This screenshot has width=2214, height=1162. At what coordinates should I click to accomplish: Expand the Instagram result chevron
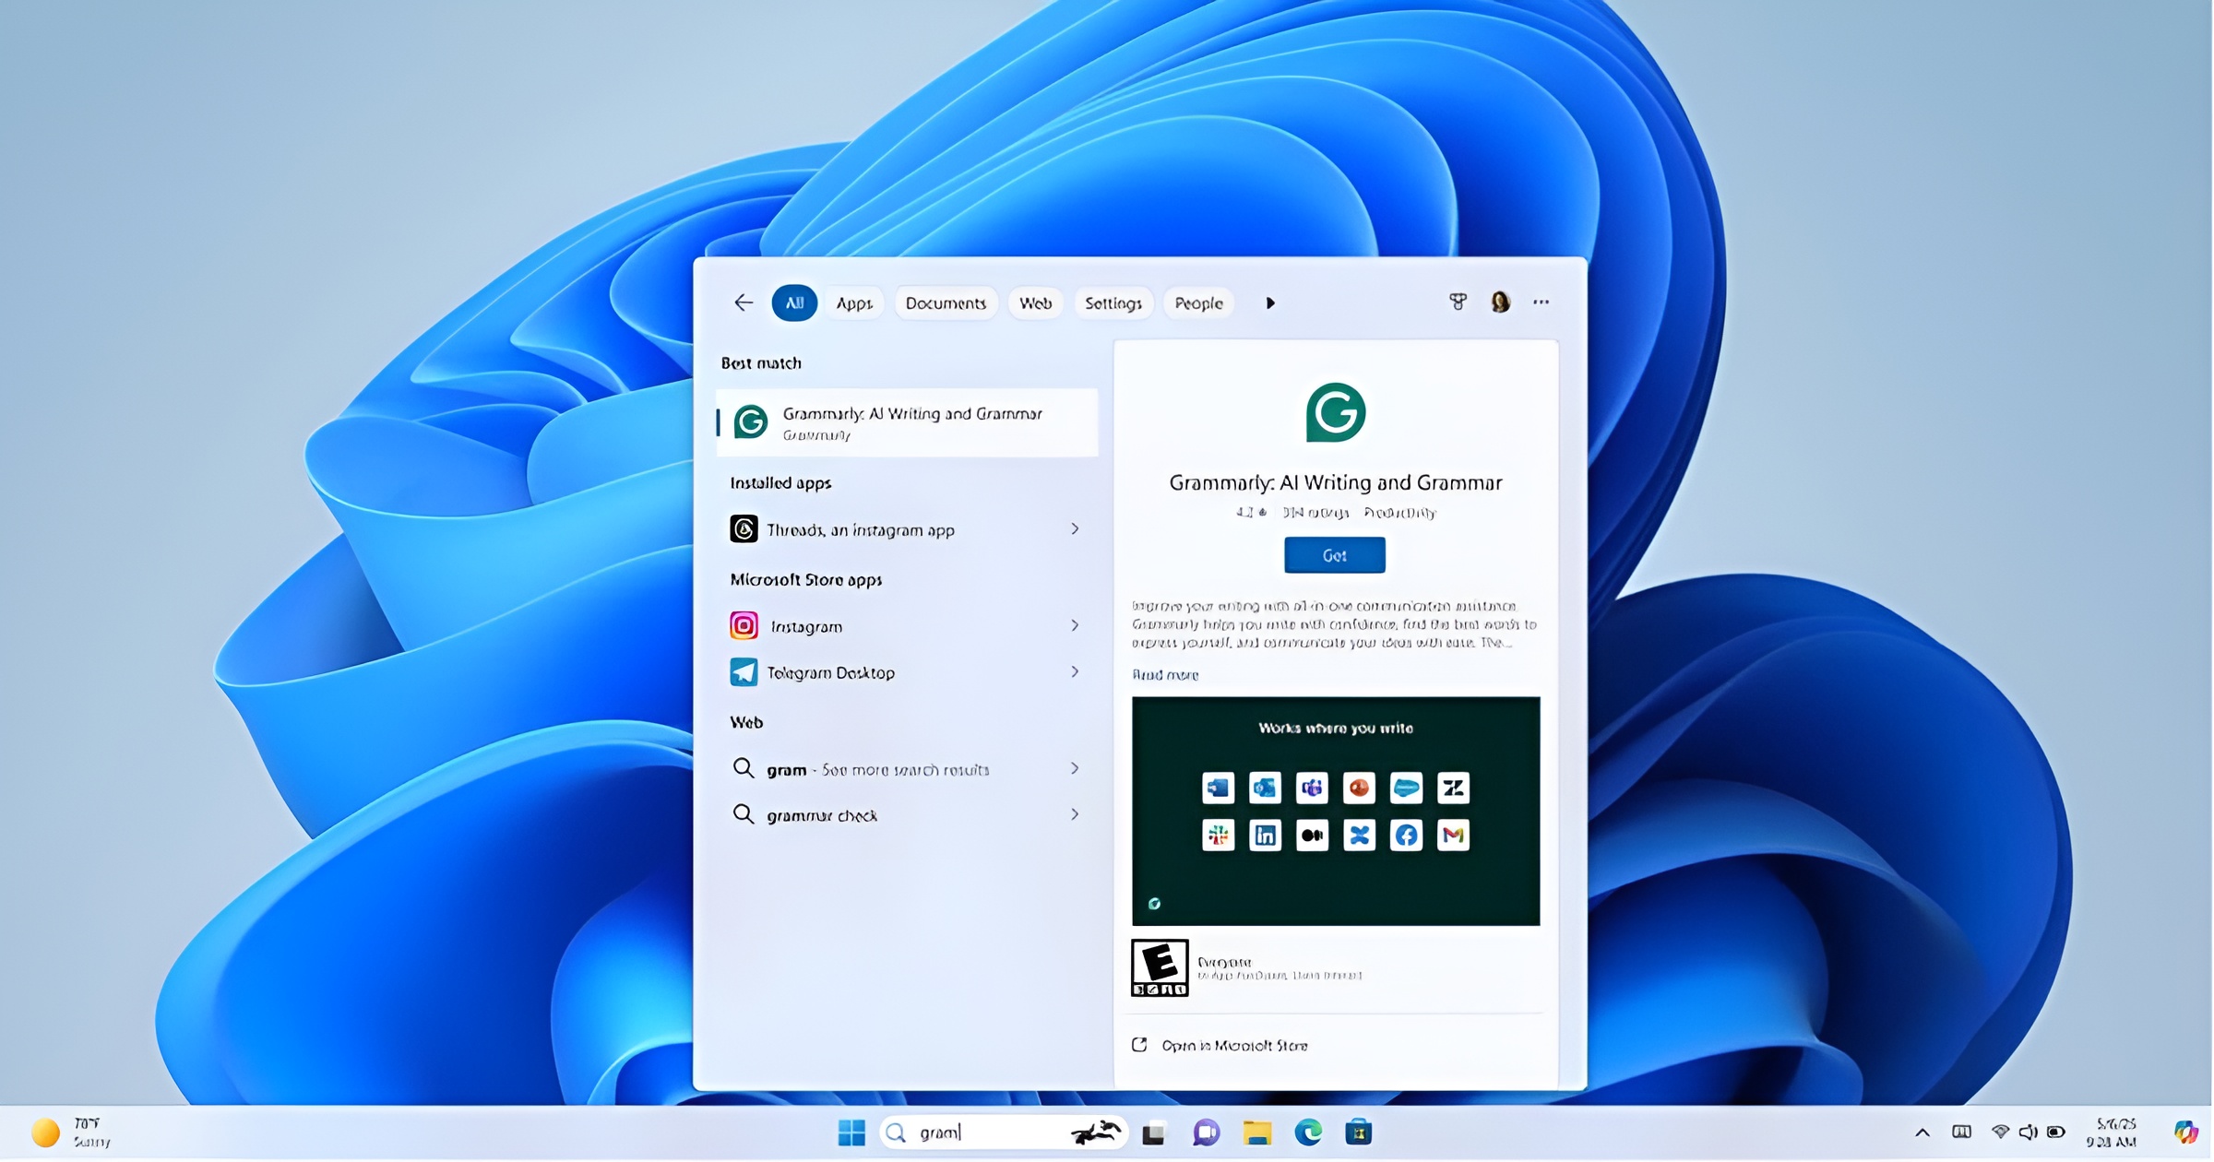1075,625
